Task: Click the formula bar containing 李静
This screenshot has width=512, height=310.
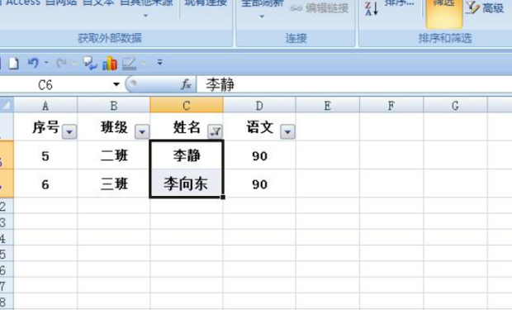Action: [354, 84]
